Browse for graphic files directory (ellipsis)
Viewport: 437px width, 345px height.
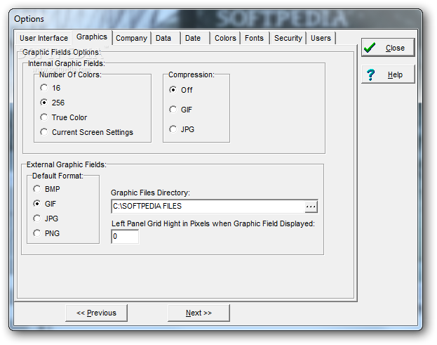(x=311, y=207)
